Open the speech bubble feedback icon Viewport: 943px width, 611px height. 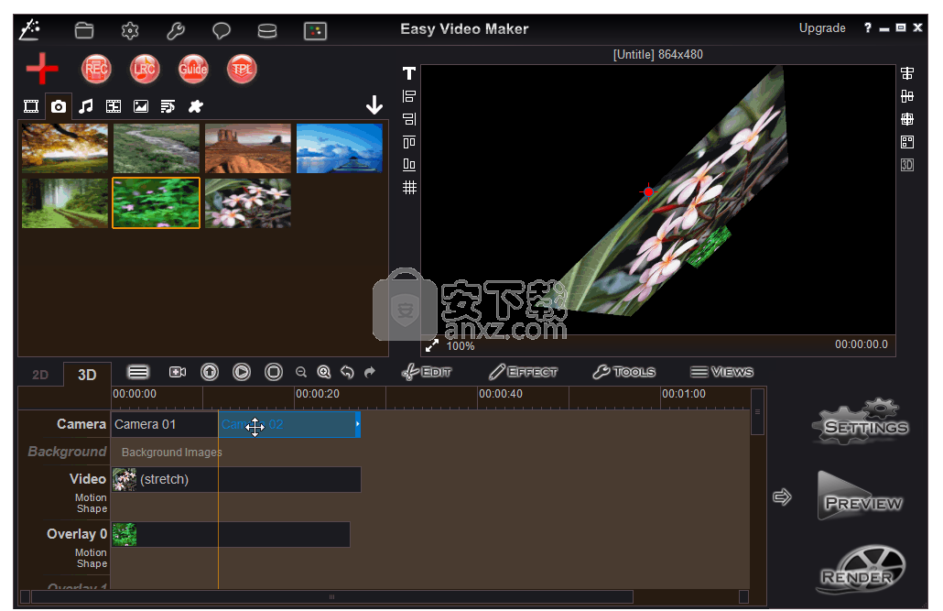222,30
